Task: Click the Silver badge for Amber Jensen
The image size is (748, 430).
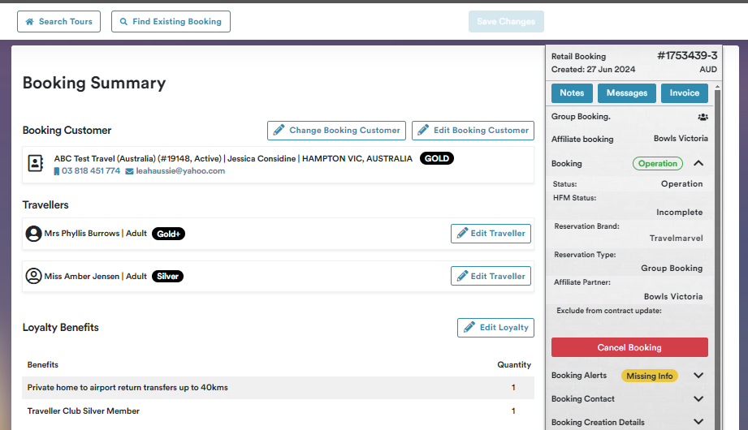Action: [x=167, y=276]
